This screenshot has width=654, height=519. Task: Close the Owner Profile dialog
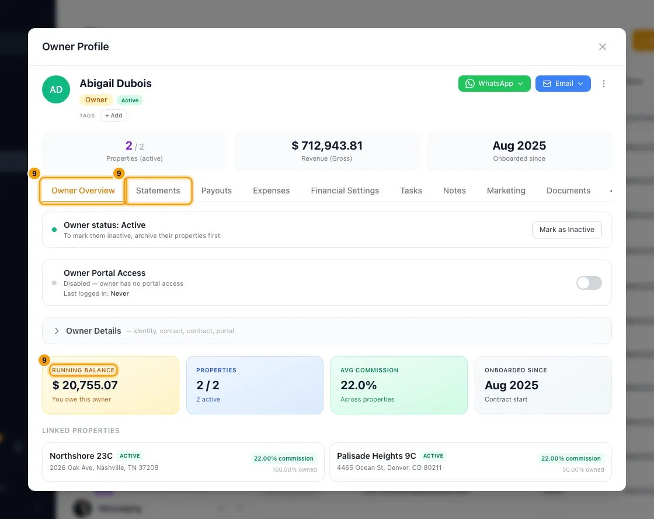602,47
